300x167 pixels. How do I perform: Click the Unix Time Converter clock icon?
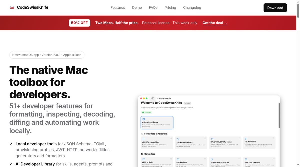tap(246, 159)
